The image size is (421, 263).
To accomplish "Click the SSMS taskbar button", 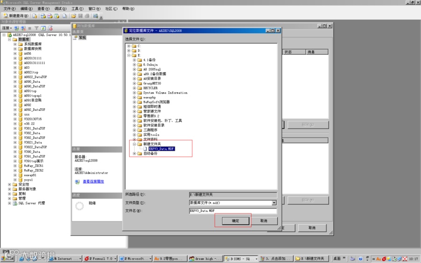I will [241, 259].
